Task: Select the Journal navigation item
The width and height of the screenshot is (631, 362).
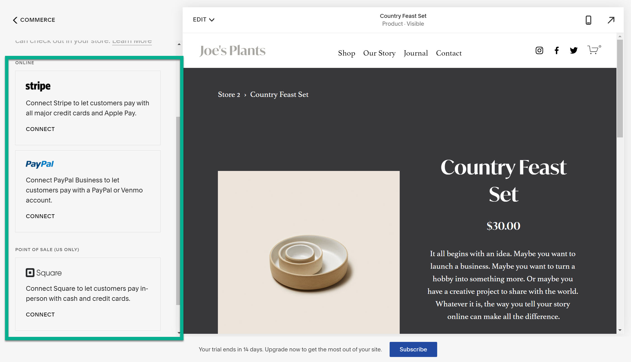Action: tap(416, 53)
